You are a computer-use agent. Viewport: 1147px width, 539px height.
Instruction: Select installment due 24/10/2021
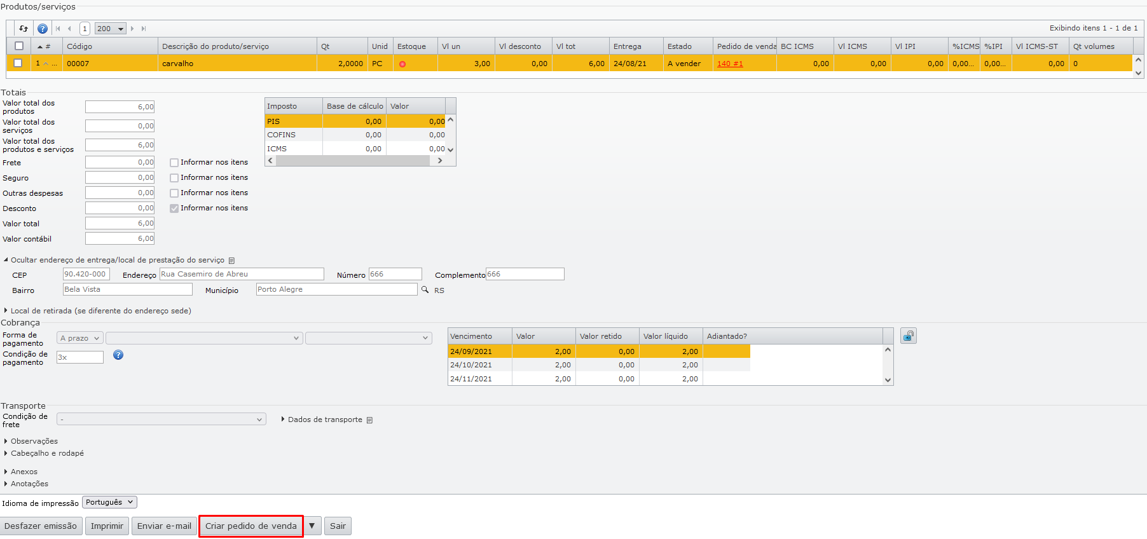click(600, 365)
